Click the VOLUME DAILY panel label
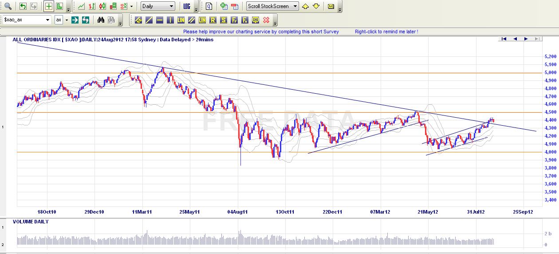The width and height of the screenshot is (559, 254). click(x=31, y=222)
